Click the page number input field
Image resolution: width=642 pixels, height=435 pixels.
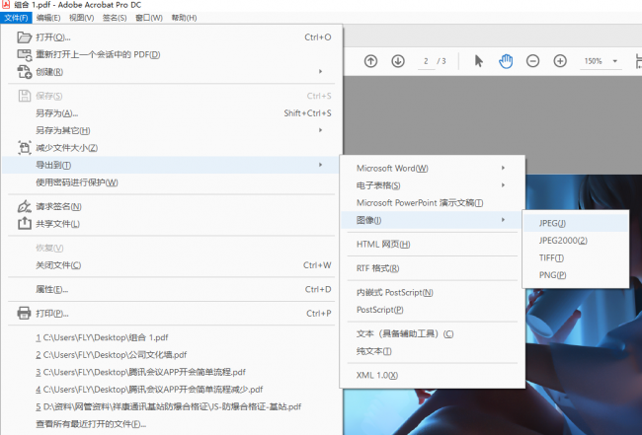[426, 61]
